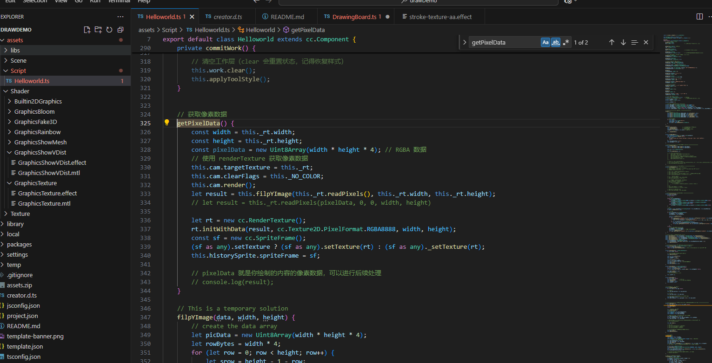The height and width of the screenshot is (363, 712).
Task: Close the find widget
Action: [646, 42]
